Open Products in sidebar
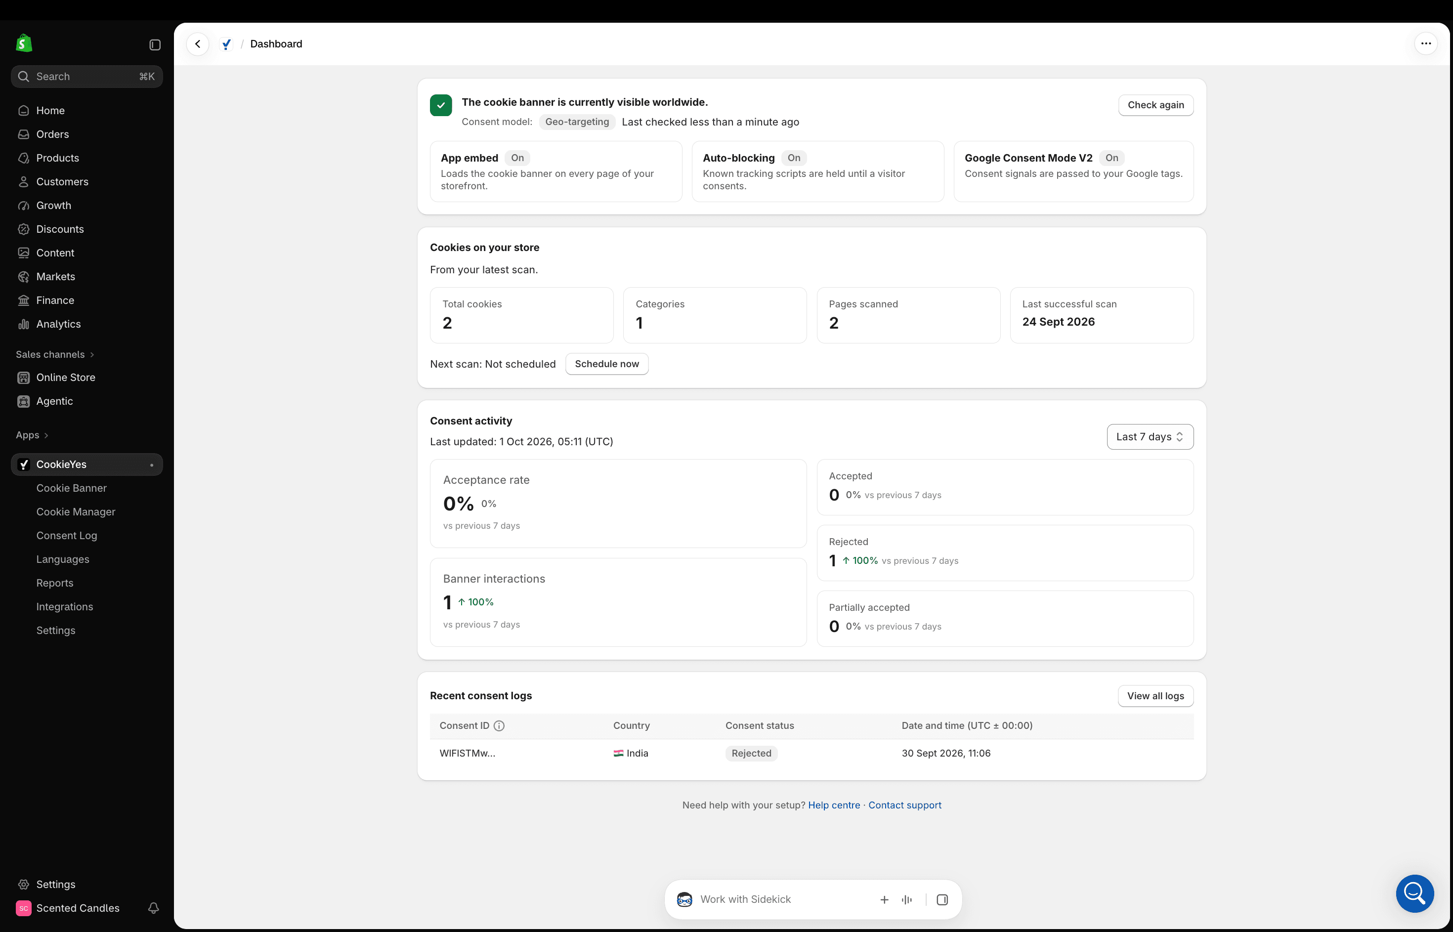1453x932 pixels. click(x=86, y=157)
